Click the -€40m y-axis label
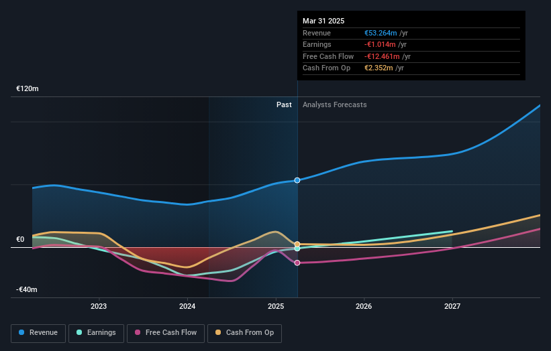 pos(27,289)
